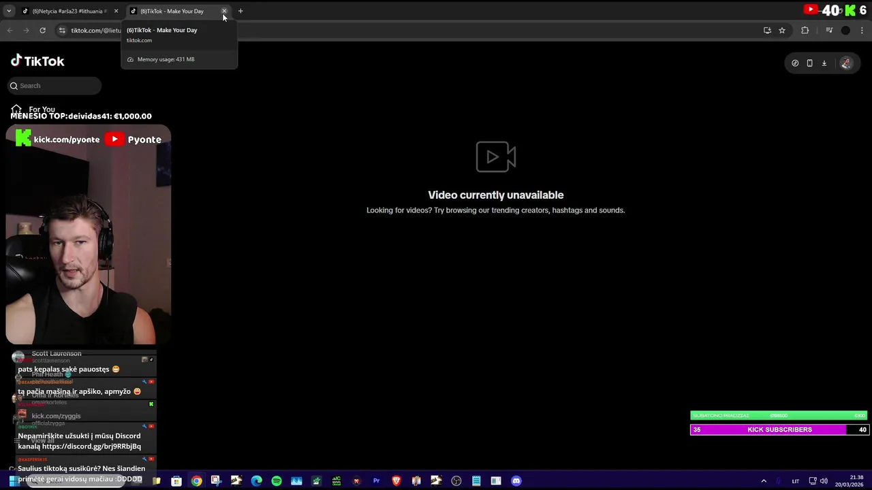The image size is (872, 490).
Task: Close the Netycia #arša23 tab
Action: (x=116, y=11)
